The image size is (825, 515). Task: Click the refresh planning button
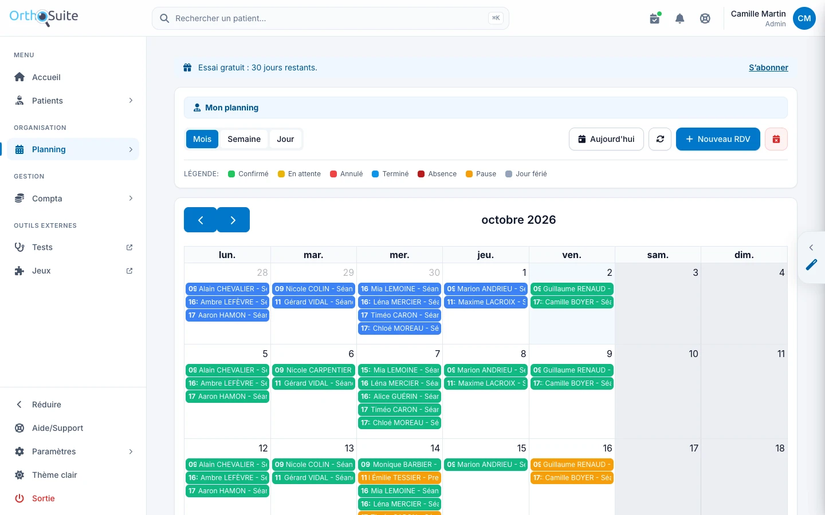[660, 139]
